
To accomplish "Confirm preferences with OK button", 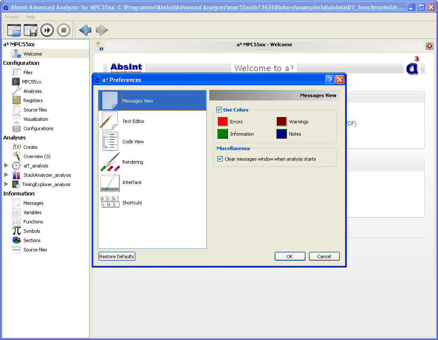I will click(x=290, y=256).
